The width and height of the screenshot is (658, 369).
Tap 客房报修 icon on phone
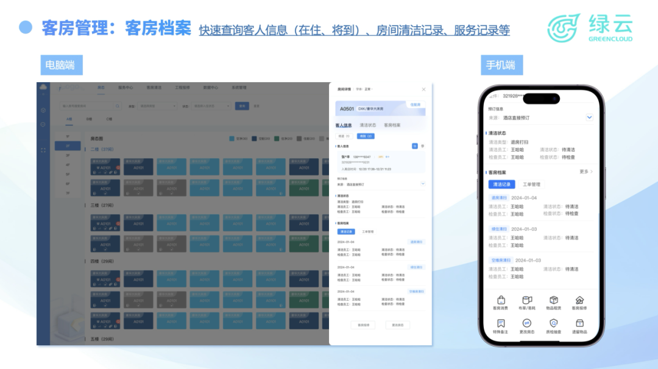tap(579, 300)
